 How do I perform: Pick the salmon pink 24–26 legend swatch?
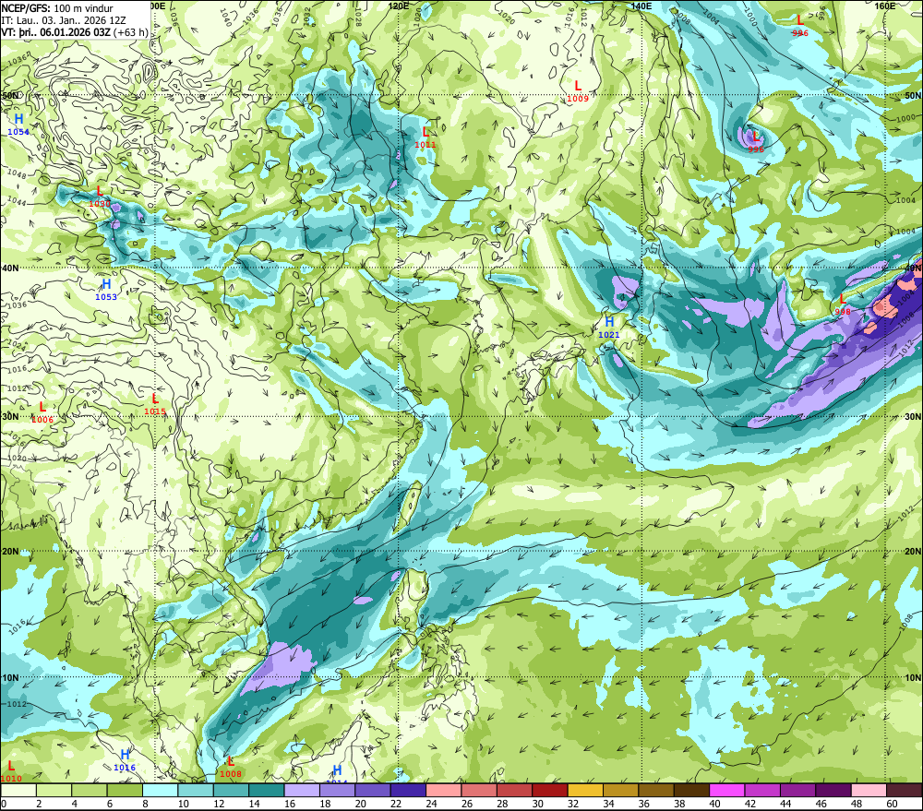pyautogui.click(x=444, y=790)
